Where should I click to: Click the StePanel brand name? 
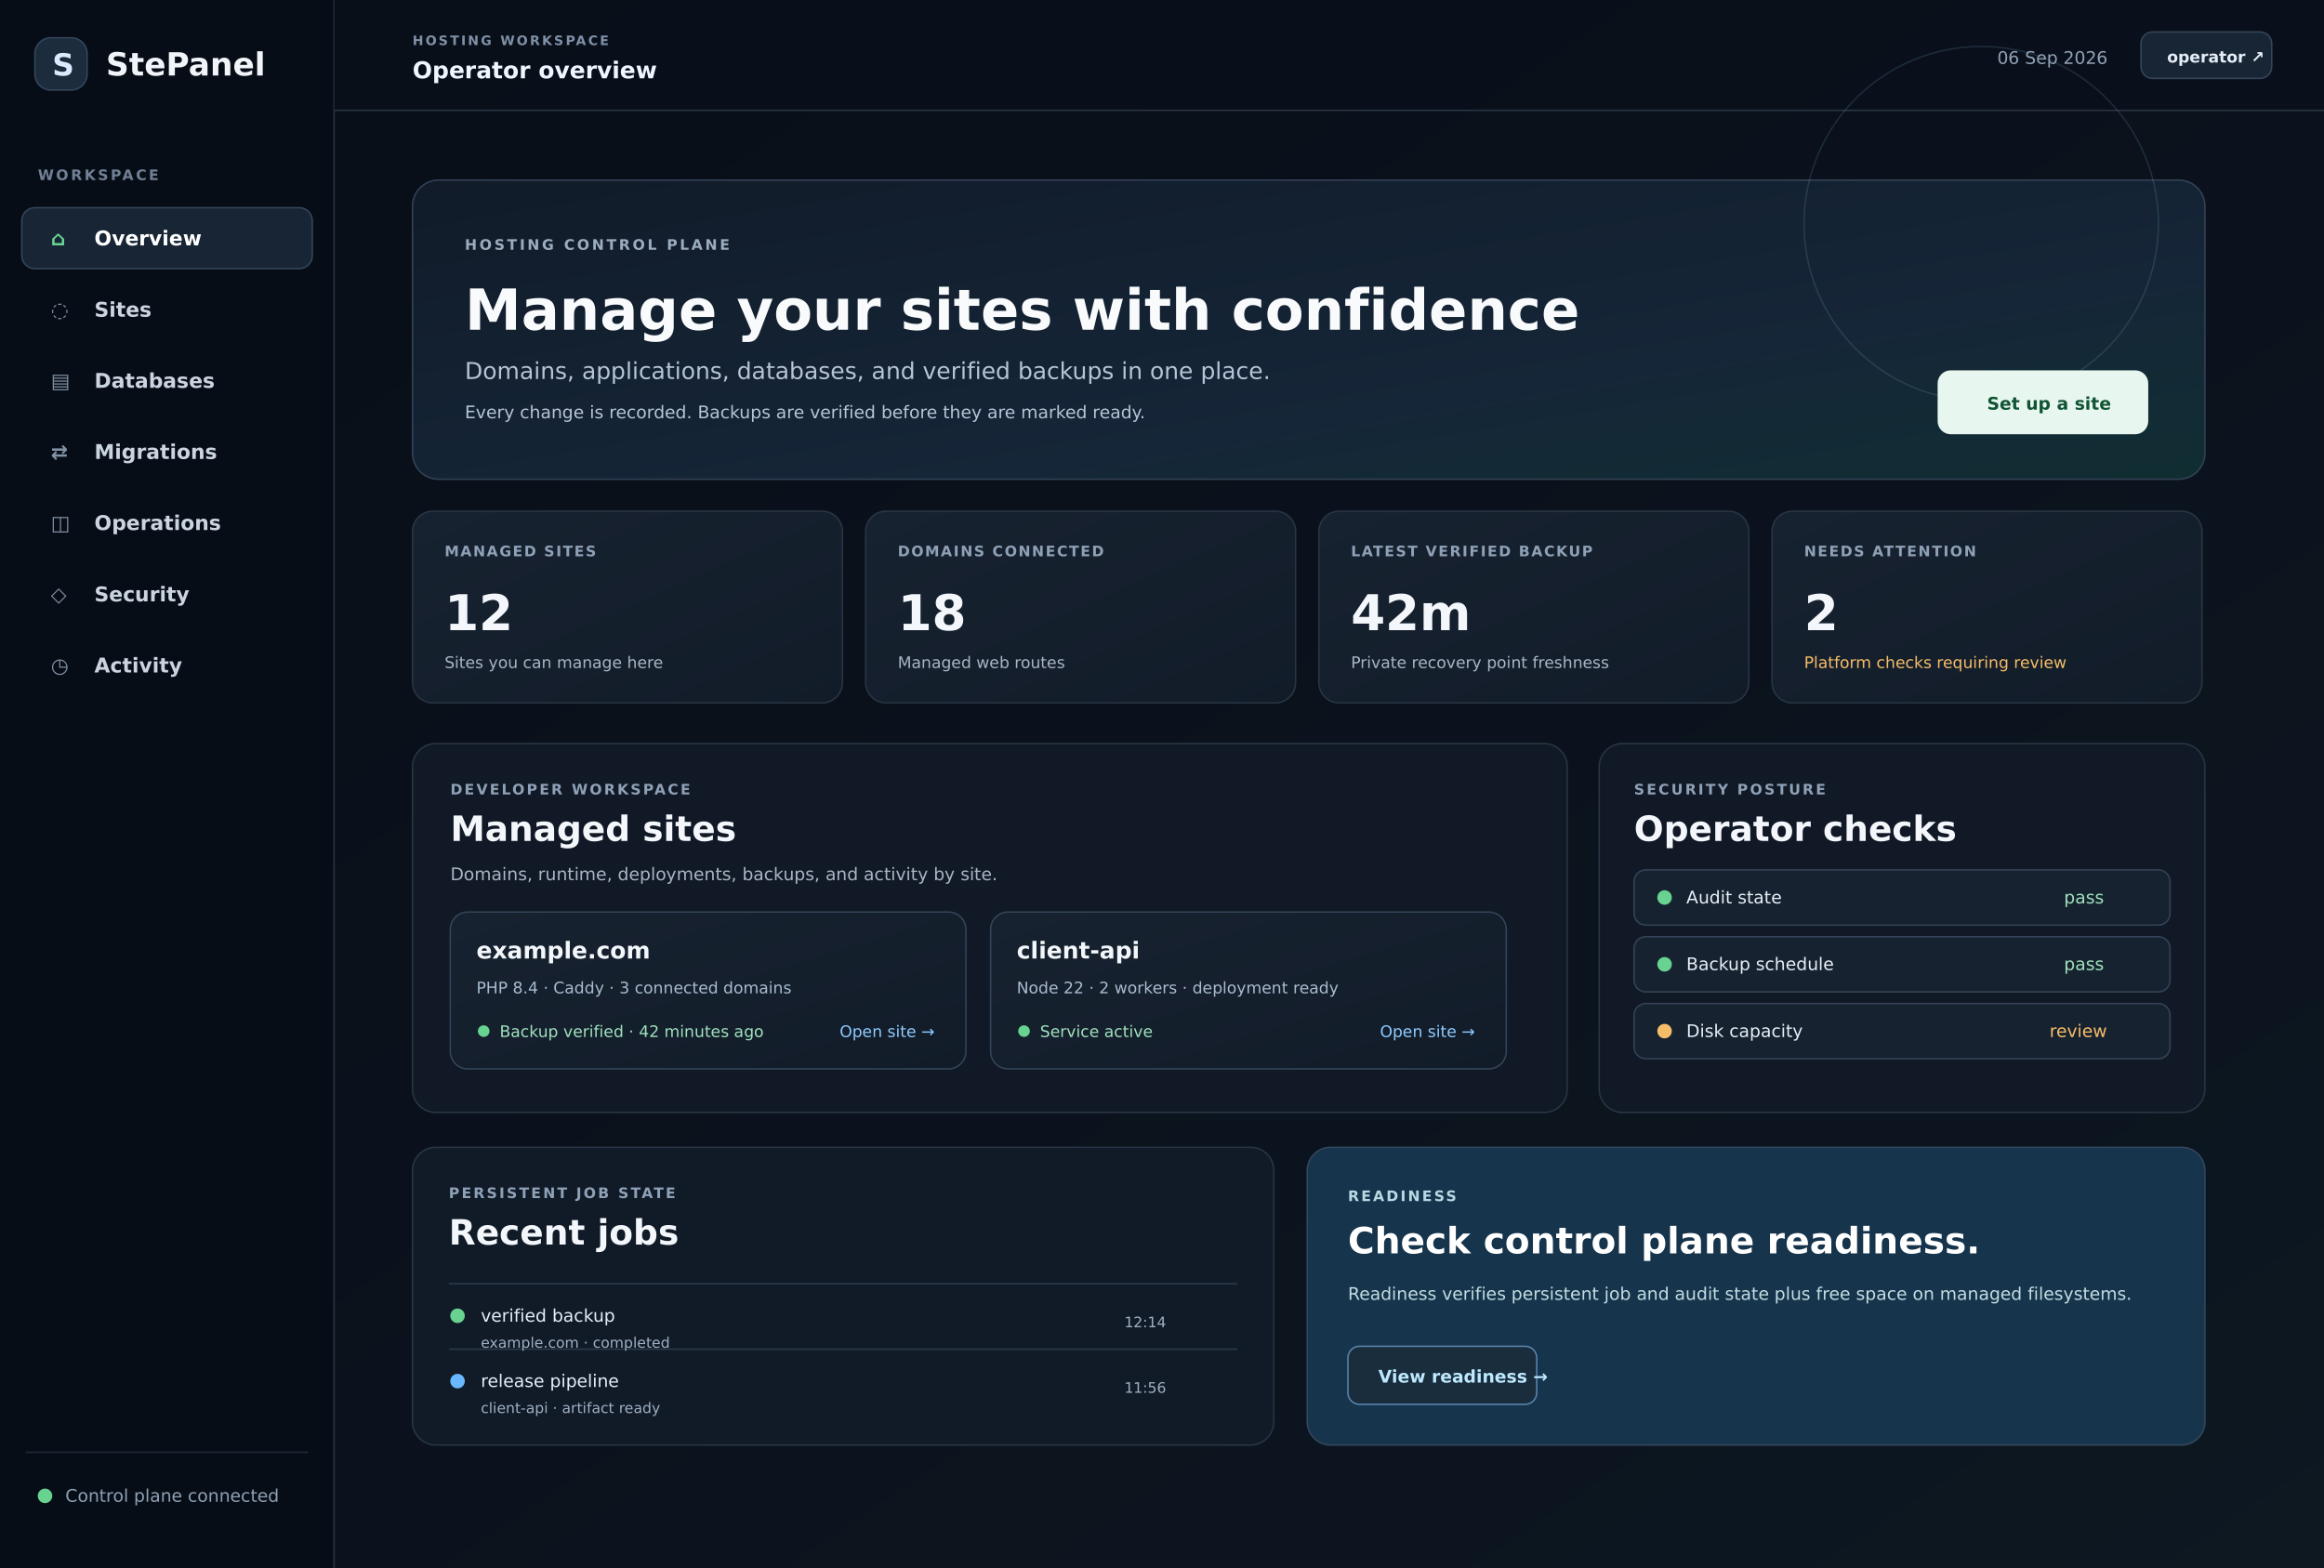(185, 64)
